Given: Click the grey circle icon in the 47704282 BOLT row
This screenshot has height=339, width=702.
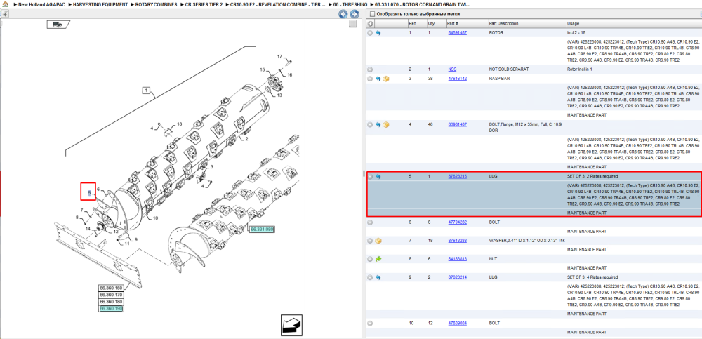Looking at the screenshot, I should pos(370,222).
